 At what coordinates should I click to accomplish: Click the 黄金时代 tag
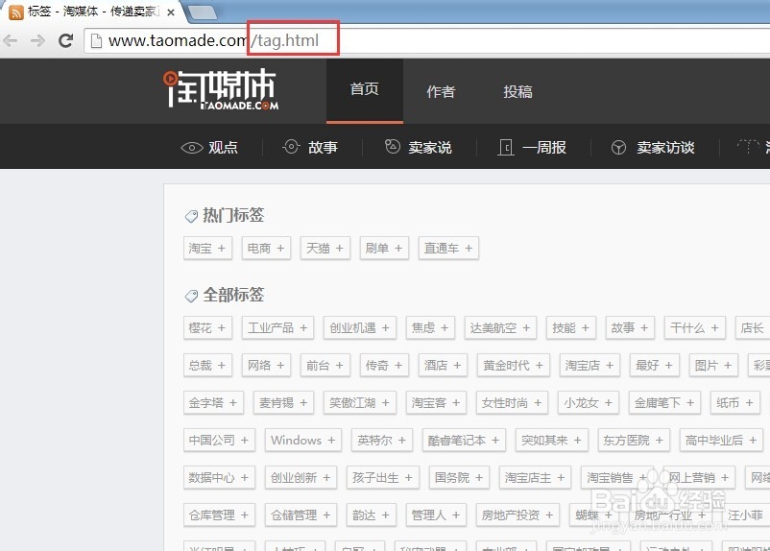(x=513, y=365)
